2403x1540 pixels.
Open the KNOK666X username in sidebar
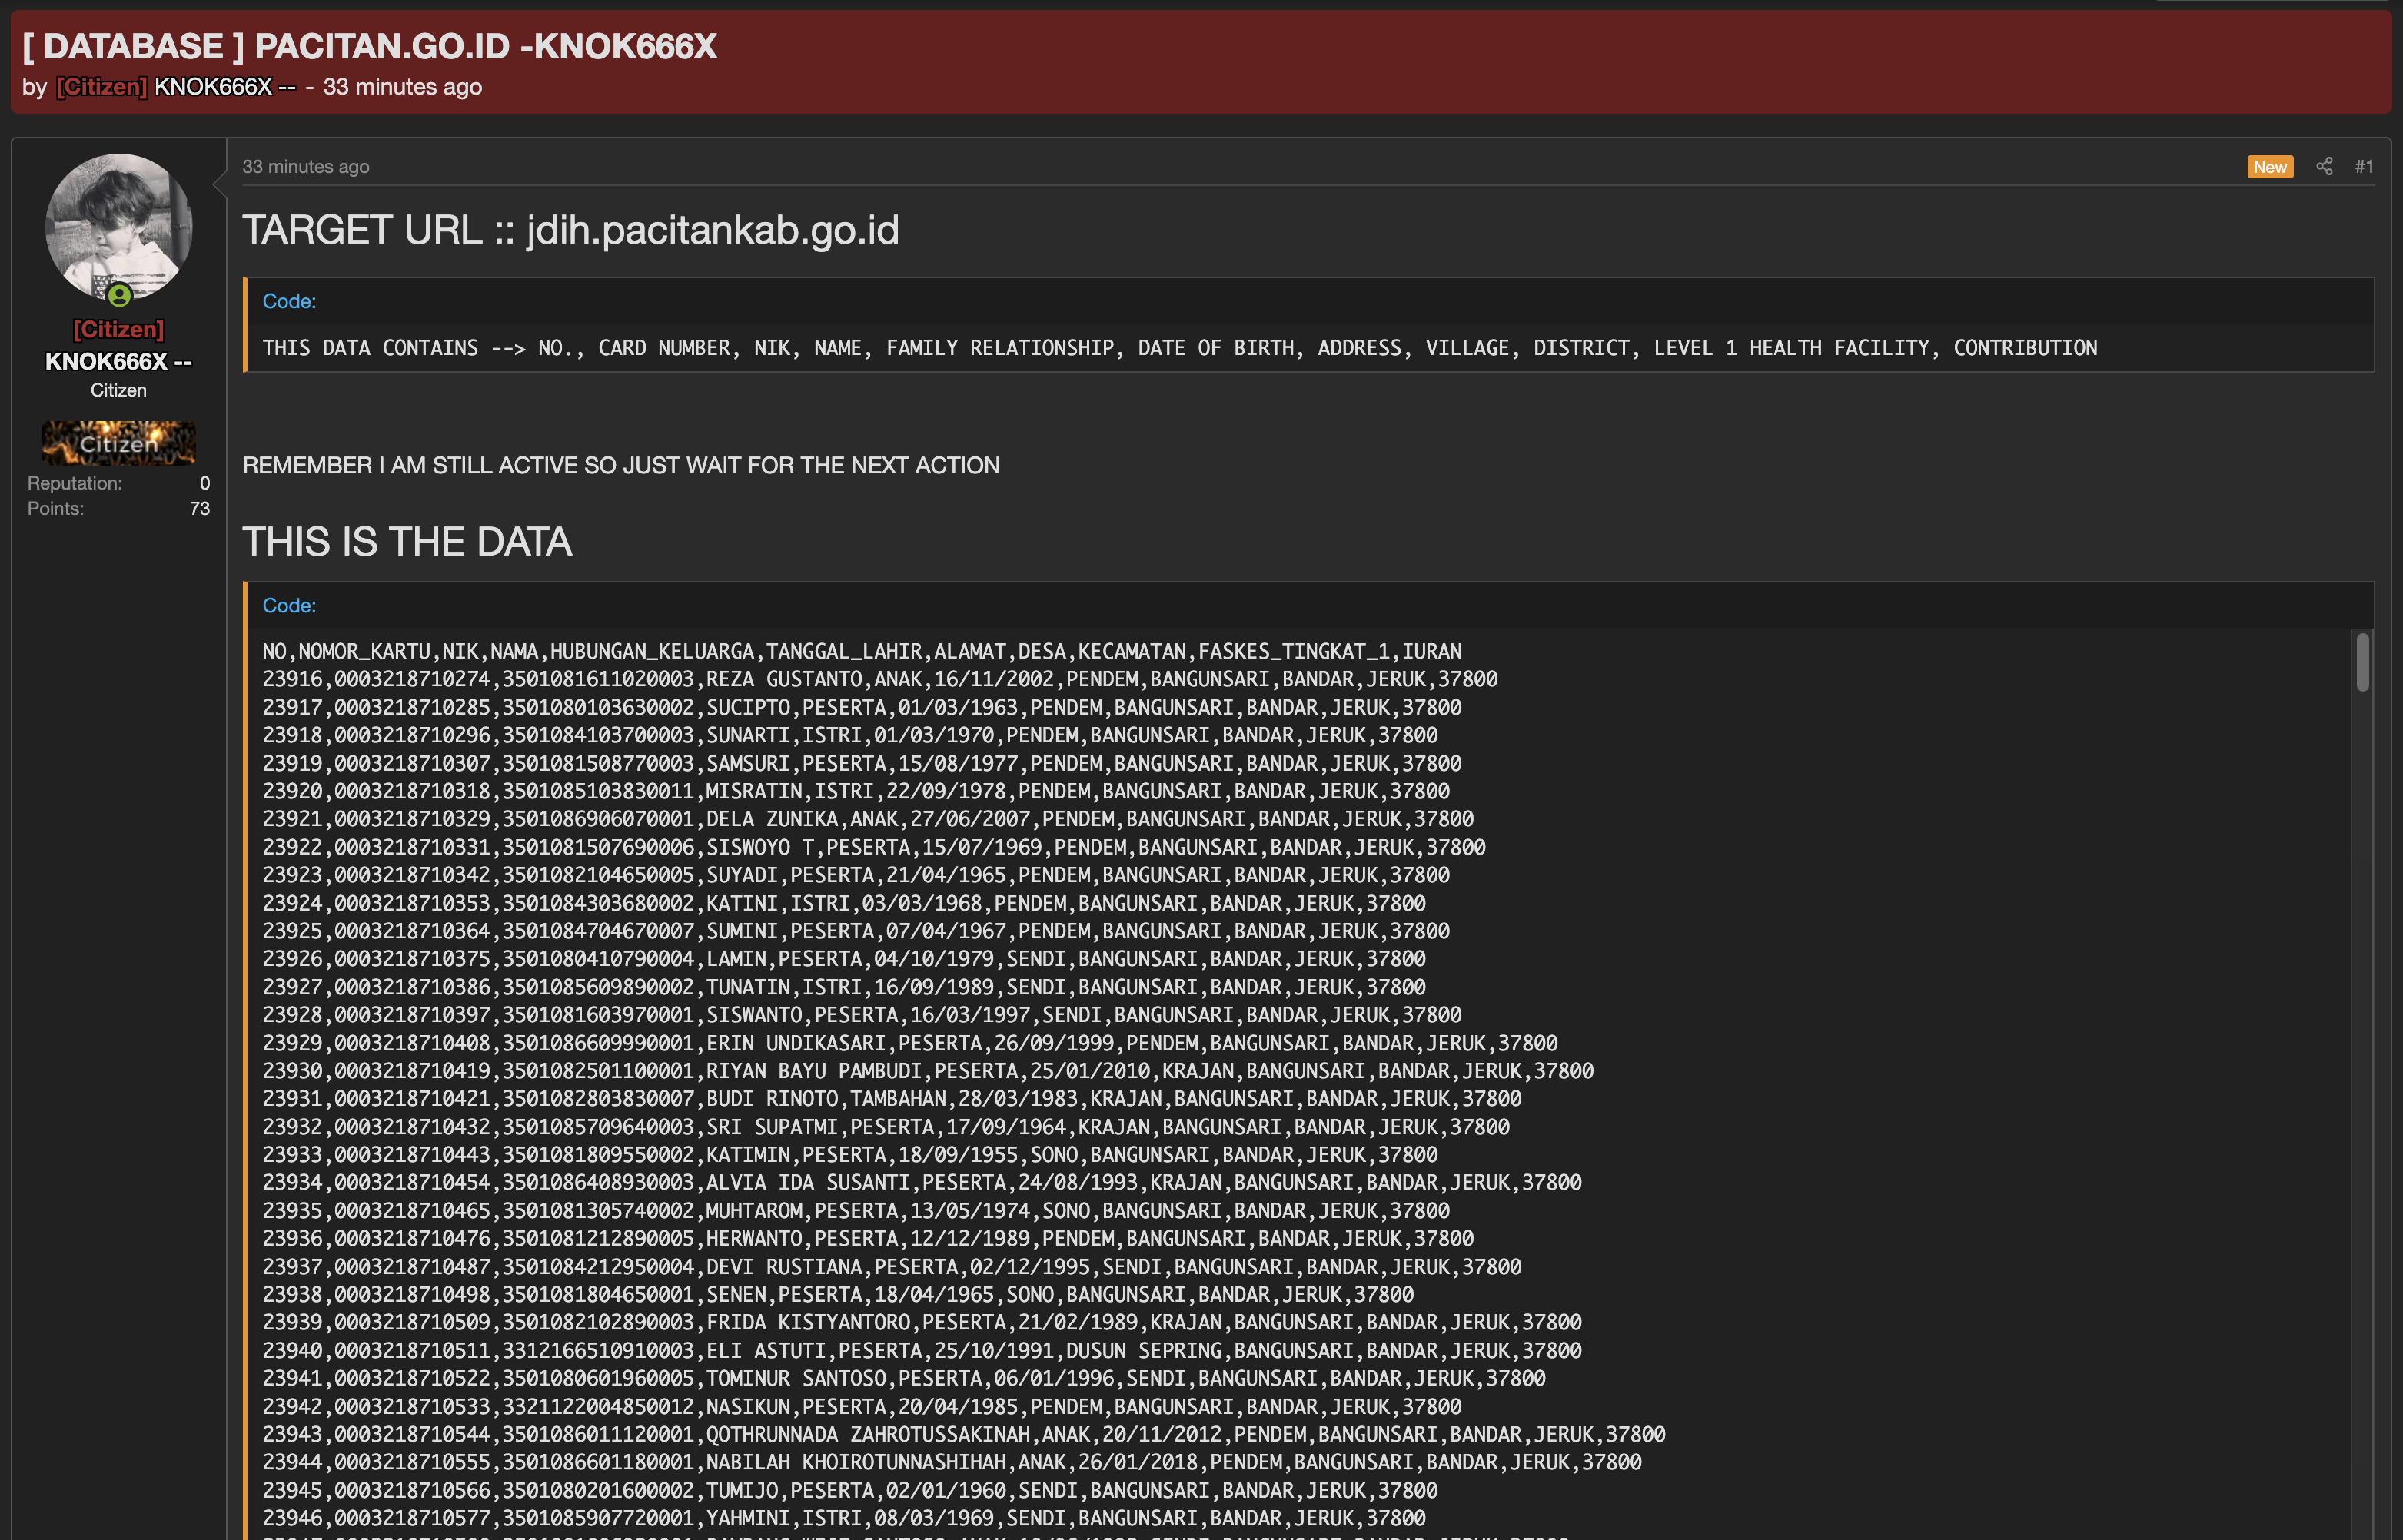pyautogui.click(x=119, y=361)
